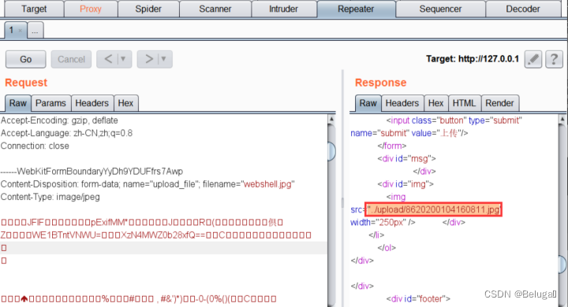This screenshot has height=307, width=568.
Task: Open the Response Render tab
Action: 499,103
